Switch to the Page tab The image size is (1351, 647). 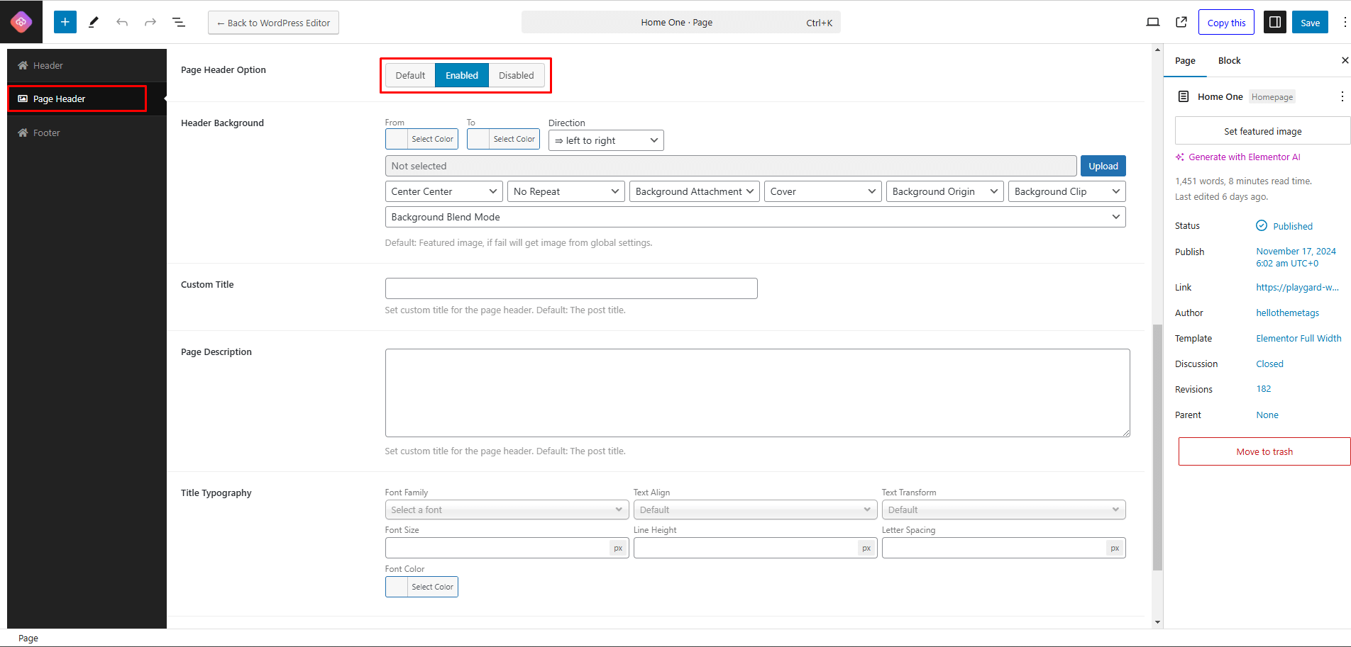[1185, 60]
